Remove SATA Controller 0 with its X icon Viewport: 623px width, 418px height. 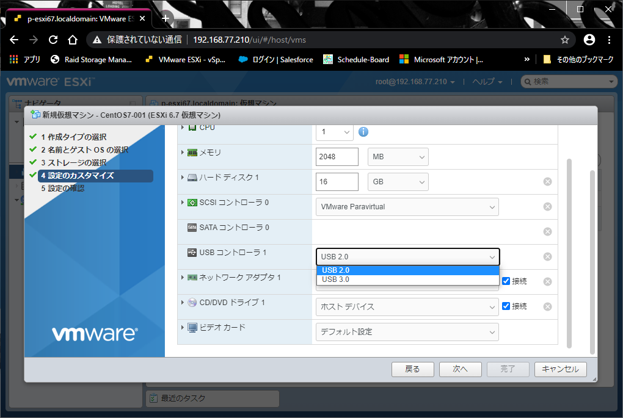coord(547,231)
